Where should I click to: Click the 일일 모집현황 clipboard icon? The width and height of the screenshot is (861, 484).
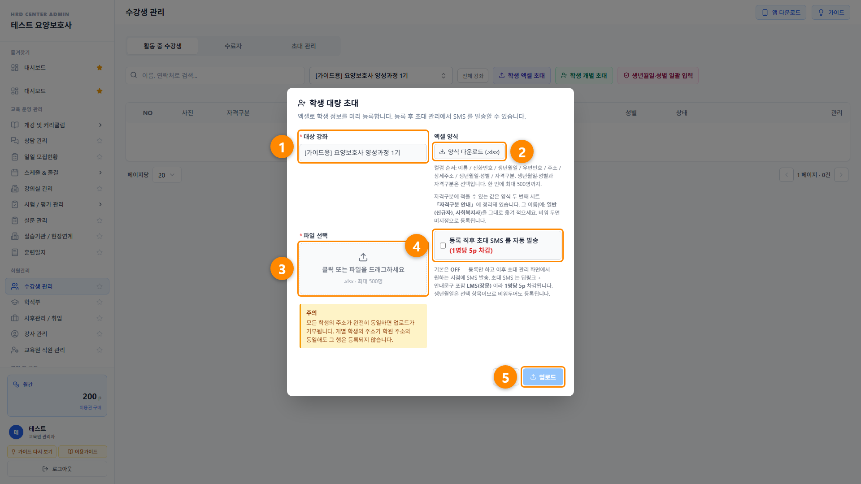[15, 157]
